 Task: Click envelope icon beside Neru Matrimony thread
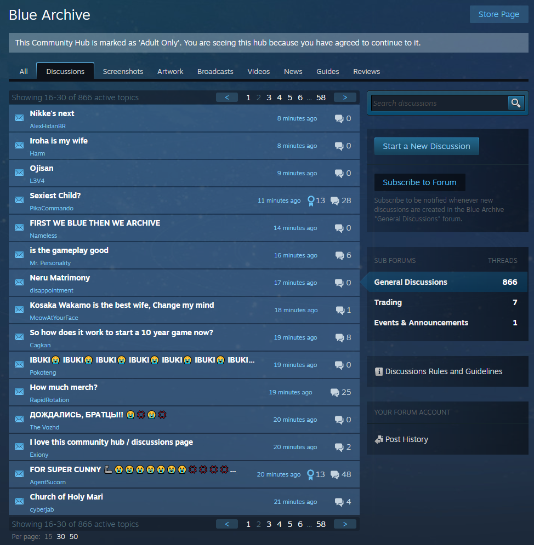(x=19, y=282)
